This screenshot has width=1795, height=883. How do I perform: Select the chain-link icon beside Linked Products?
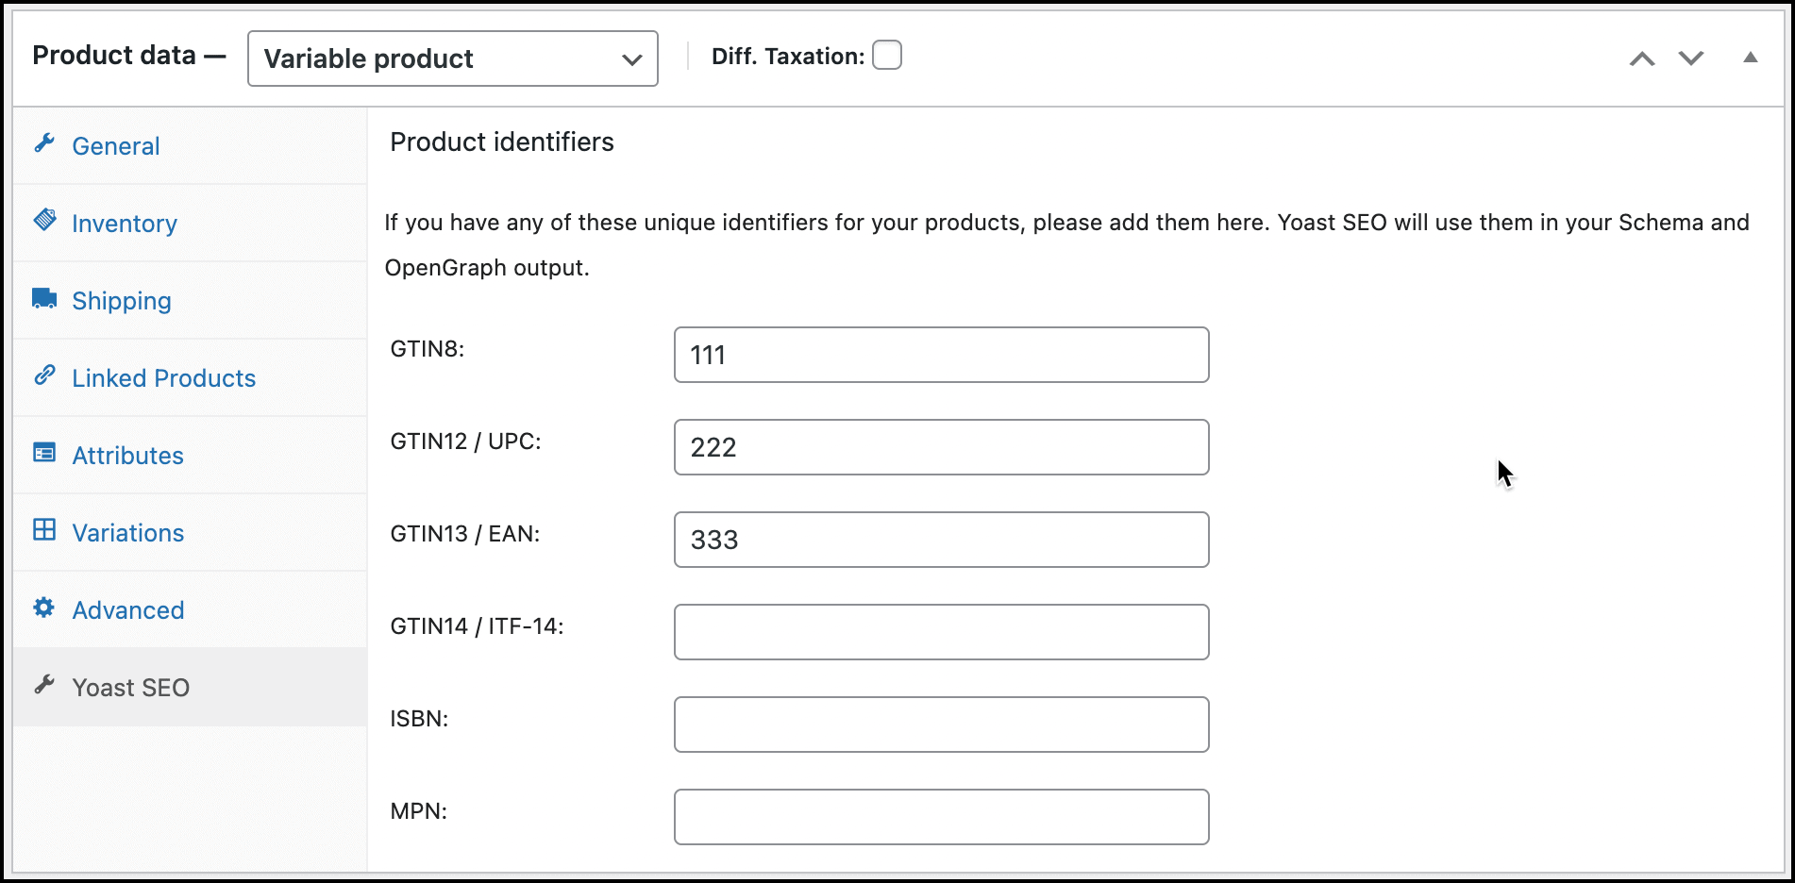44,375
